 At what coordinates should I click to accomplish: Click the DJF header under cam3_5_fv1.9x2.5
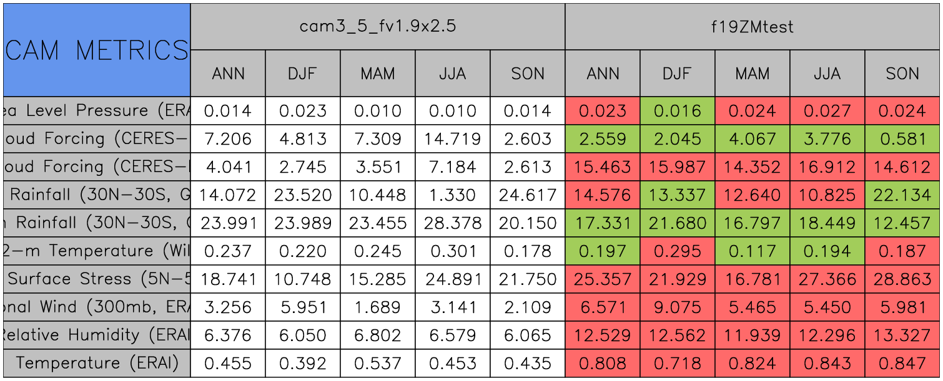point(302,74)
